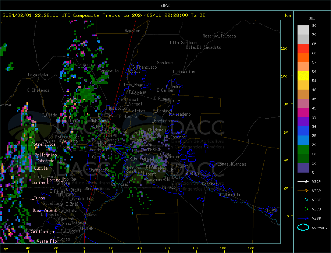Click the 'current' legend label
Screen dimensions: 331x253
[320, 228]
